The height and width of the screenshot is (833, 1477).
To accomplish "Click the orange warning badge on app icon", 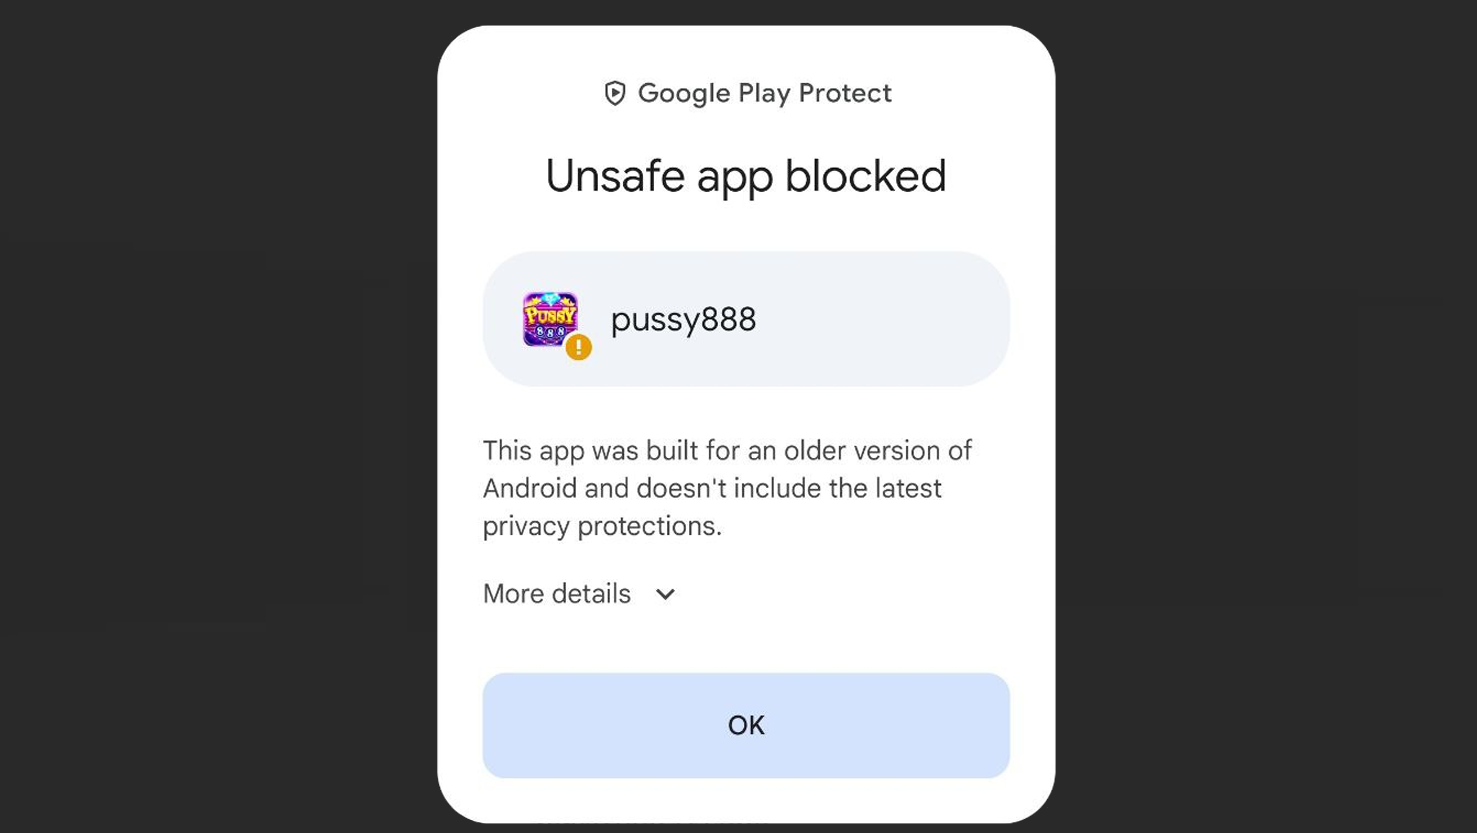I will (579, 347).
